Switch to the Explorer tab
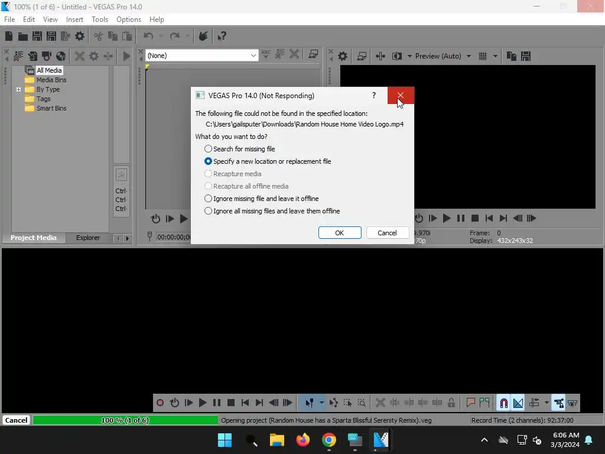 click(x=88, y=238)
